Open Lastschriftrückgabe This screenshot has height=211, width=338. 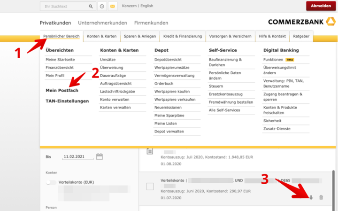click(x=117, y=92)
